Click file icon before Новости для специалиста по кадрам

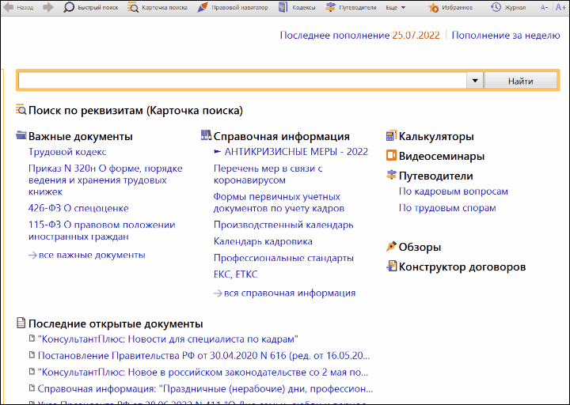point(32,339)
